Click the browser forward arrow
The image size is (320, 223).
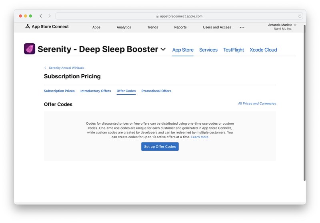[49, 16]
